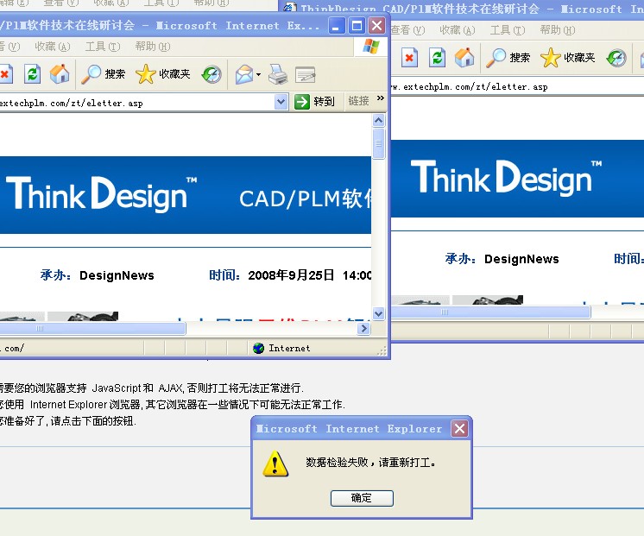
Task: Click the Windows flag logo in front window
Action: pyautogui.click(x=371, y=47)
